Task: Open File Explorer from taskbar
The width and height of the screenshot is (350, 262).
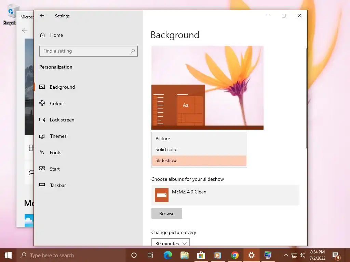Action: 185,255
